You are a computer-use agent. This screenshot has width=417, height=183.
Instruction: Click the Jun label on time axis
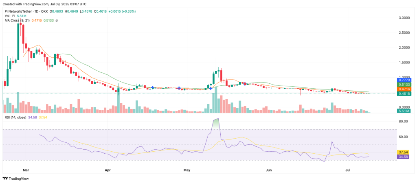pyautogui.click(x=269, y=170)
